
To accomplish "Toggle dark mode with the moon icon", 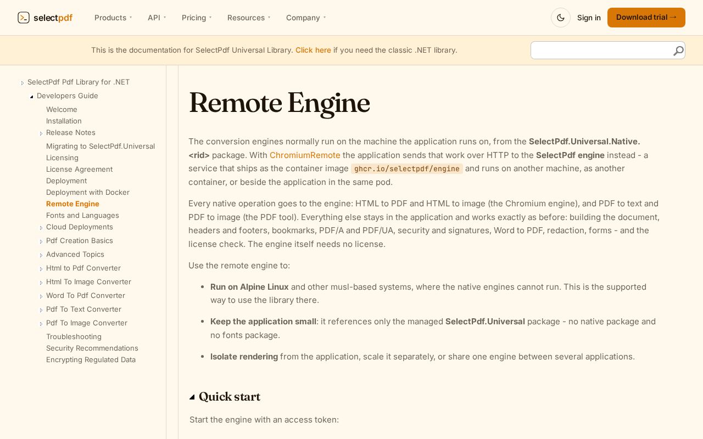I will click(561, 18).
